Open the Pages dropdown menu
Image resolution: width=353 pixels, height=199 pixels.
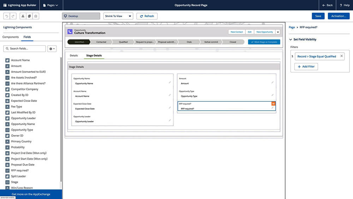[x=50, y=5]
